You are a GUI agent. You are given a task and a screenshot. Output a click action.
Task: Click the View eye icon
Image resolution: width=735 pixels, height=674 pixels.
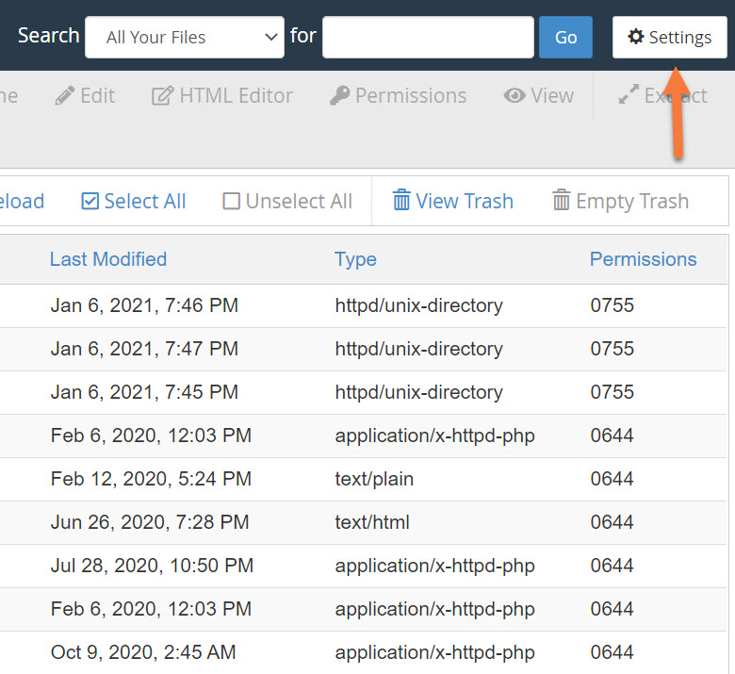pos(514,95)
